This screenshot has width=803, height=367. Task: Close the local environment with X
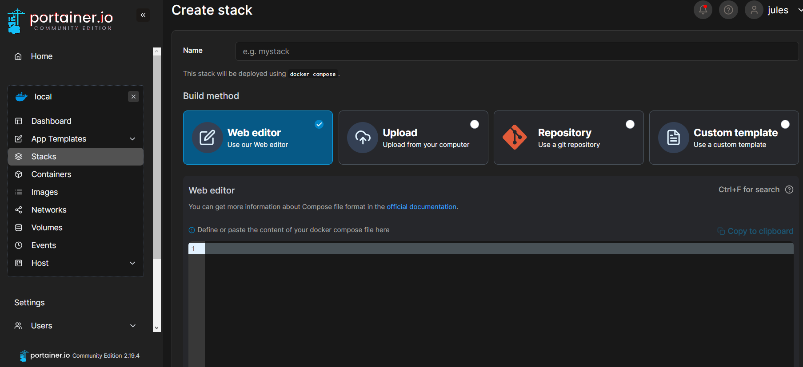tap(133, 97)
